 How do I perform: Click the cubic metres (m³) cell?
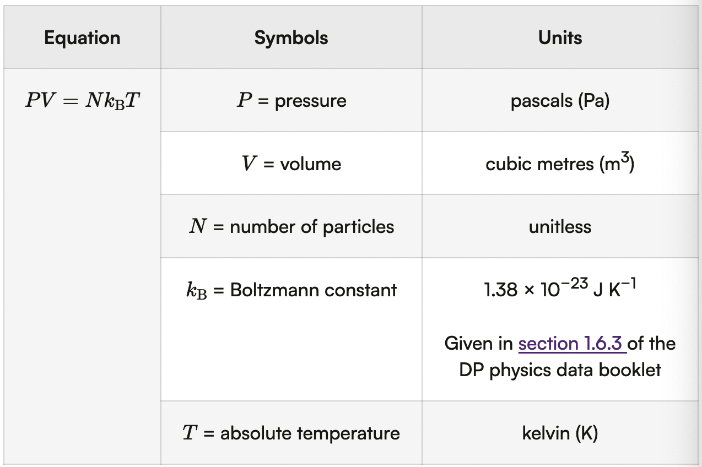560,164
